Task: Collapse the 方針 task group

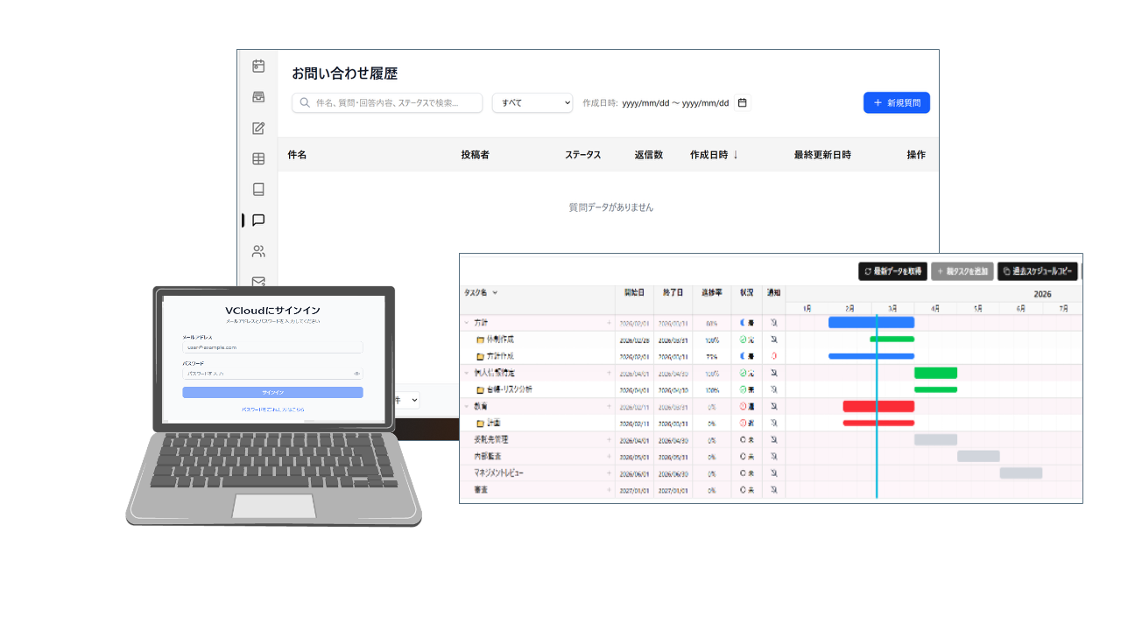Action: pyautogui.click(x=467, y=322)
